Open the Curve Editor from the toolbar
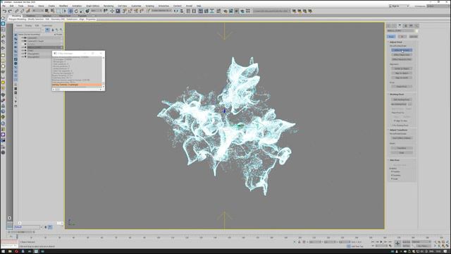Screen dimensions: 451x254 [206, 11]
